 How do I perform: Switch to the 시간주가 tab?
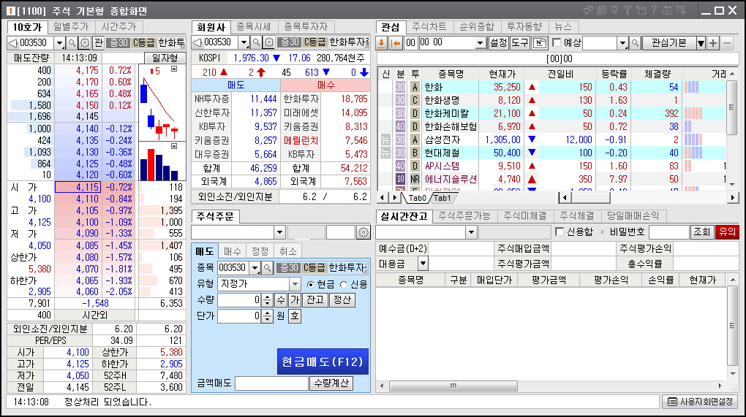(118, 27)
